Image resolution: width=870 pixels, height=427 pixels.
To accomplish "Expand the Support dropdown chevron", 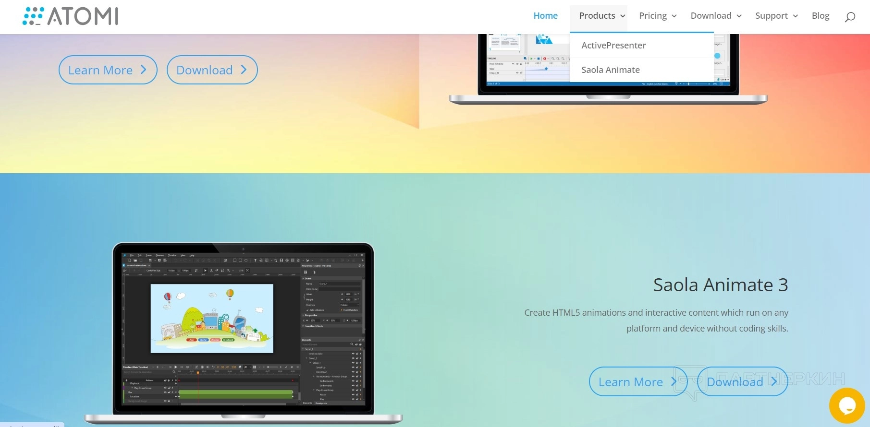I will click(795, 16).
